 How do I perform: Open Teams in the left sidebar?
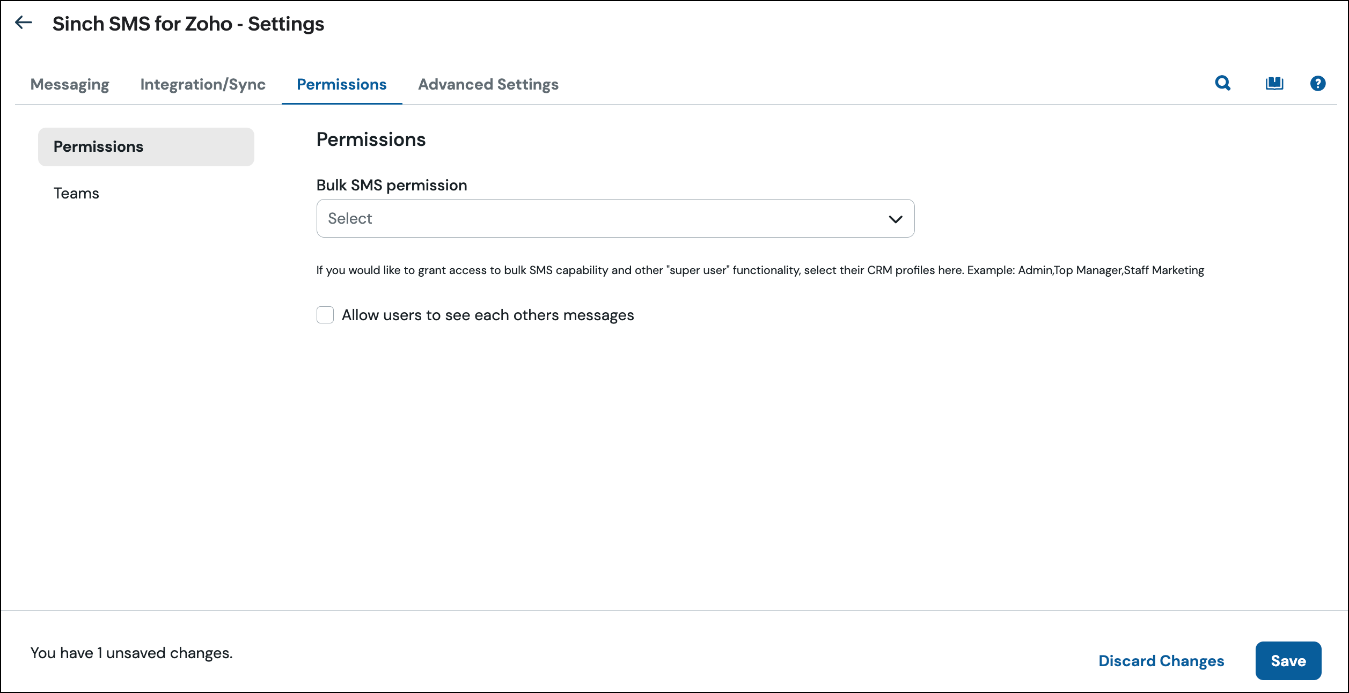76,193
